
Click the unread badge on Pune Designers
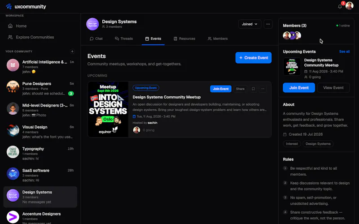[71, 94]
